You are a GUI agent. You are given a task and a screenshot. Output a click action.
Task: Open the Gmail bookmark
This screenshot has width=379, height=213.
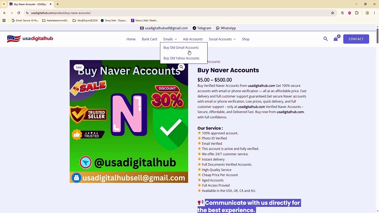pyautogui.click(x=25, y=20)
